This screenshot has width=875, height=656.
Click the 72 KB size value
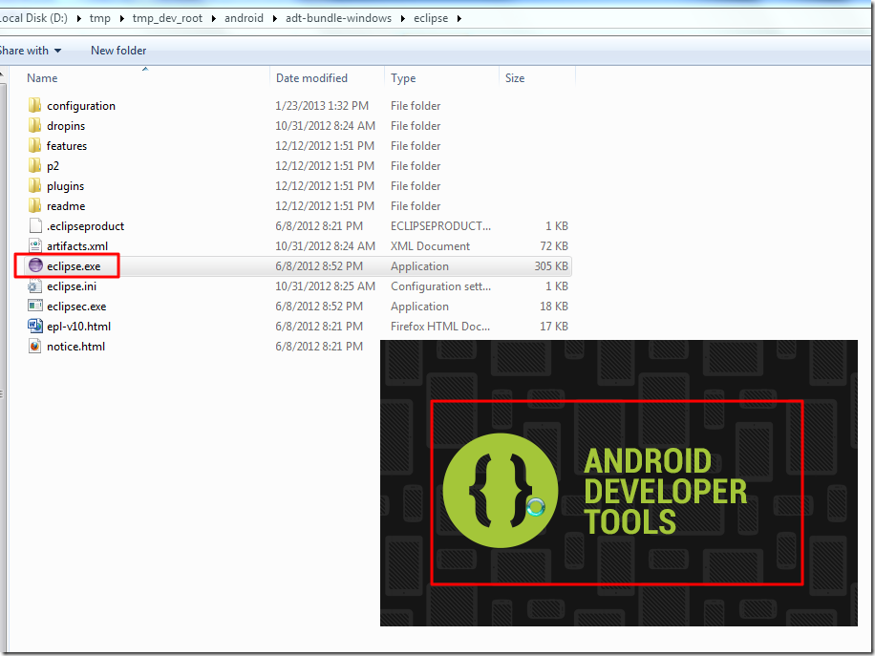point(554,246)
